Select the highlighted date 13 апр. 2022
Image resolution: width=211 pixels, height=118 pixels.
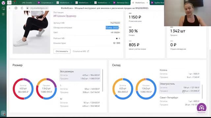coord(112,28)
